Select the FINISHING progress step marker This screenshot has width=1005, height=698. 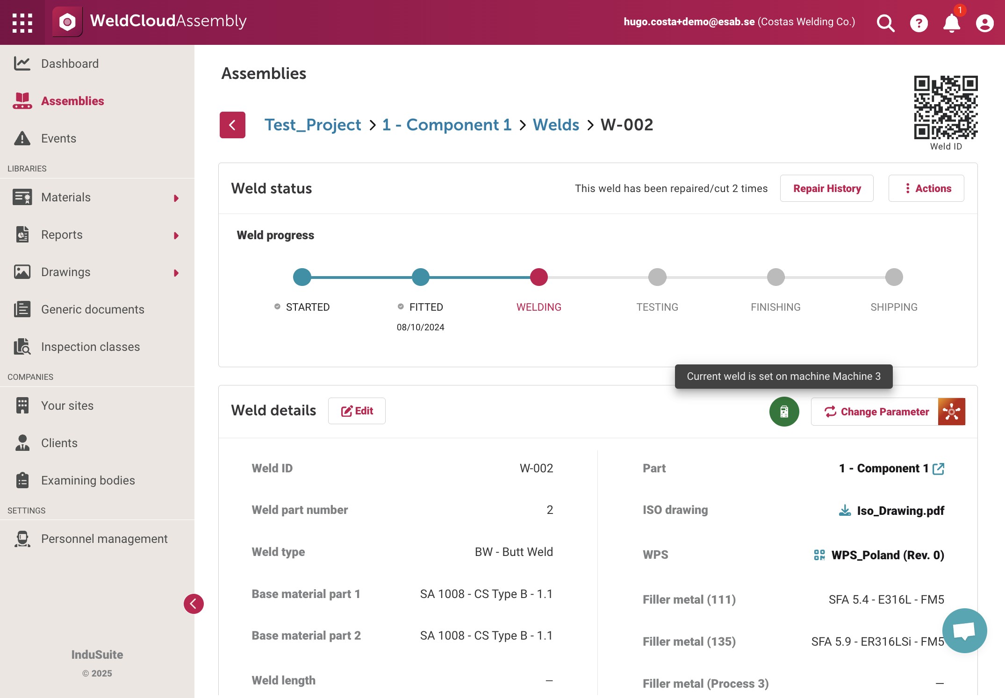(775, 277)
